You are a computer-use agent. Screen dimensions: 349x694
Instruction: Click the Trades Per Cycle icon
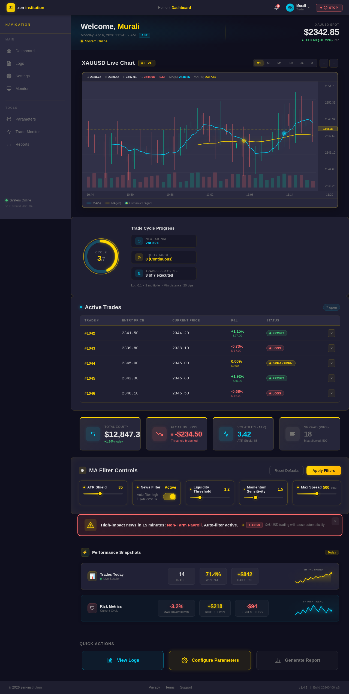pyautogui.click(x=139, y=273)
